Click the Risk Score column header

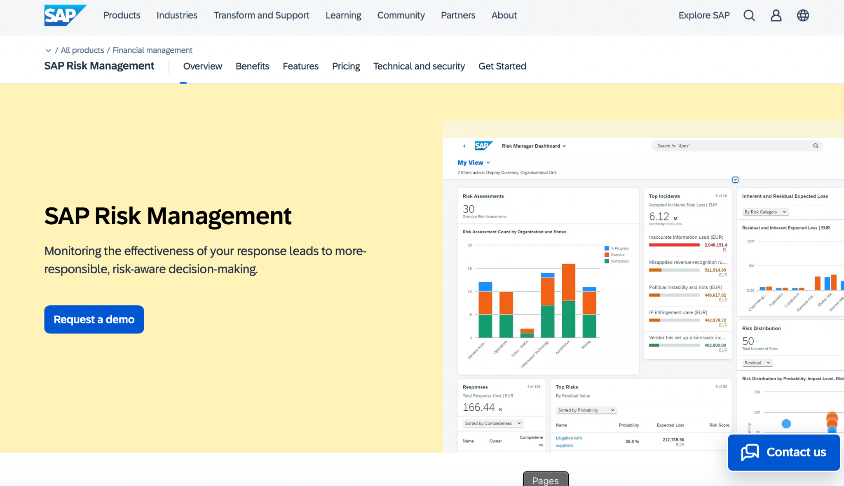click(719, 425)
